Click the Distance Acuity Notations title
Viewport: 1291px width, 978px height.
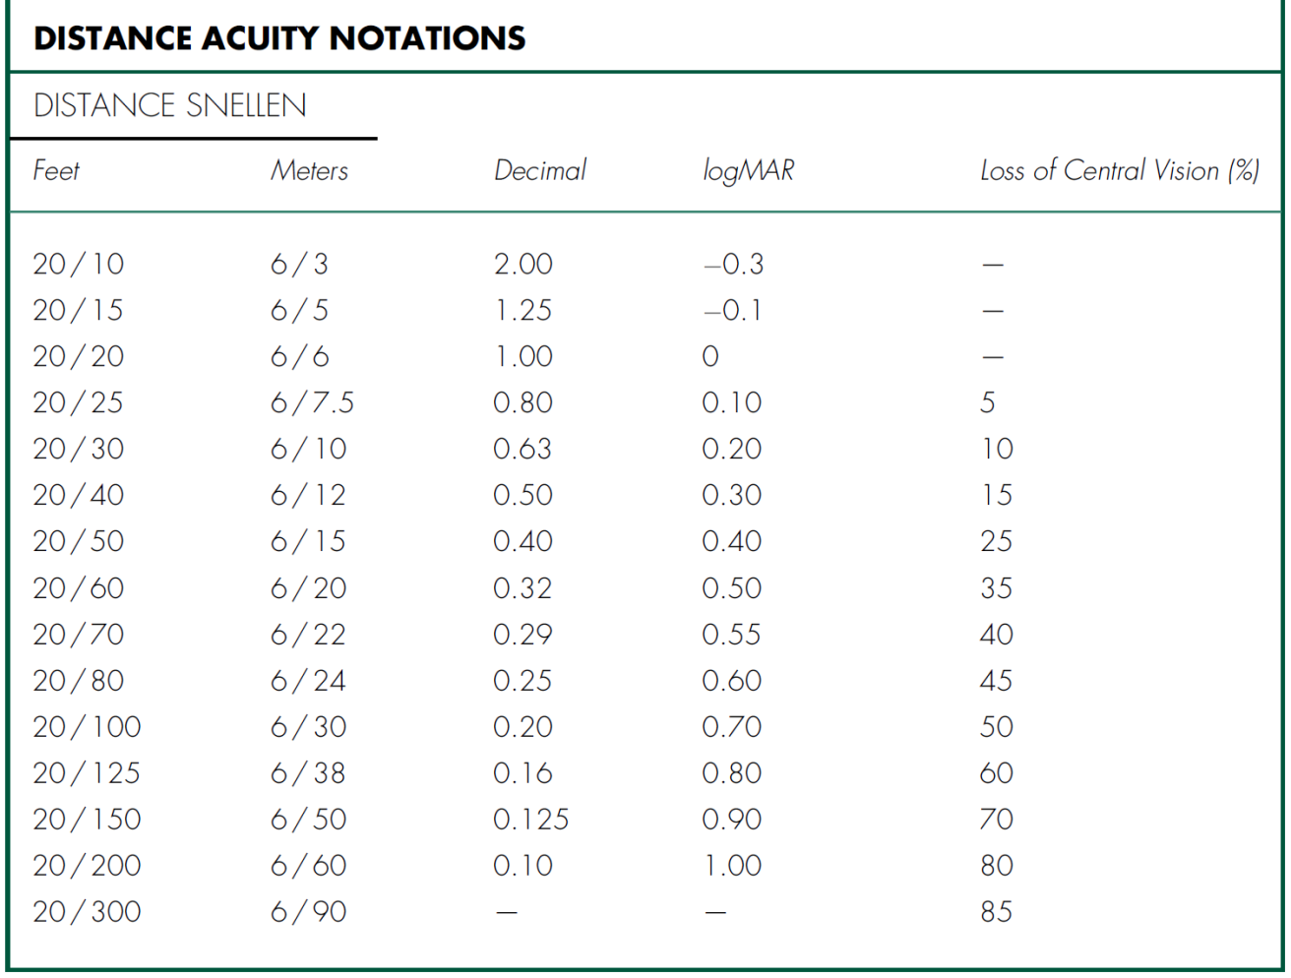coord(279,38)
